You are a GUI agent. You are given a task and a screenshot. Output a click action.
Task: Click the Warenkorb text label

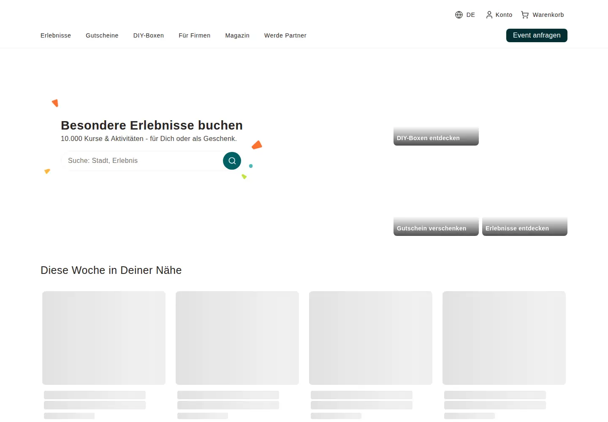pyautogui.click(x=548, y=15)
